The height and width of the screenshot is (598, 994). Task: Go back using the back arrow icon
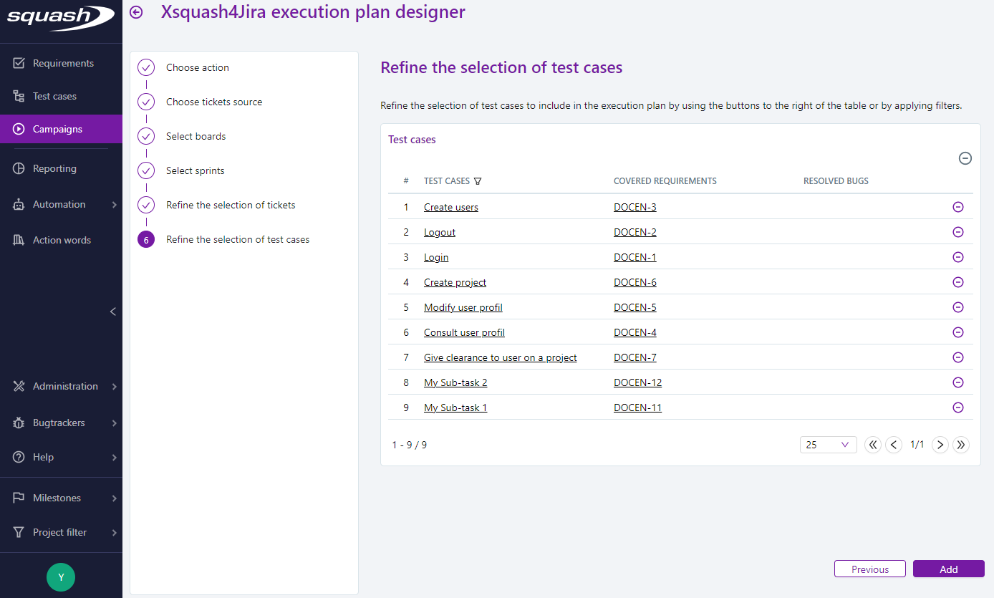(135, 12)
